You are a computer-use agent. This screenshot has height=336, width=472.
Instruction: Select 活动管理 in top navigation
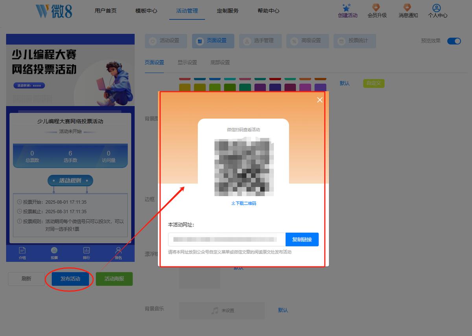187,11
